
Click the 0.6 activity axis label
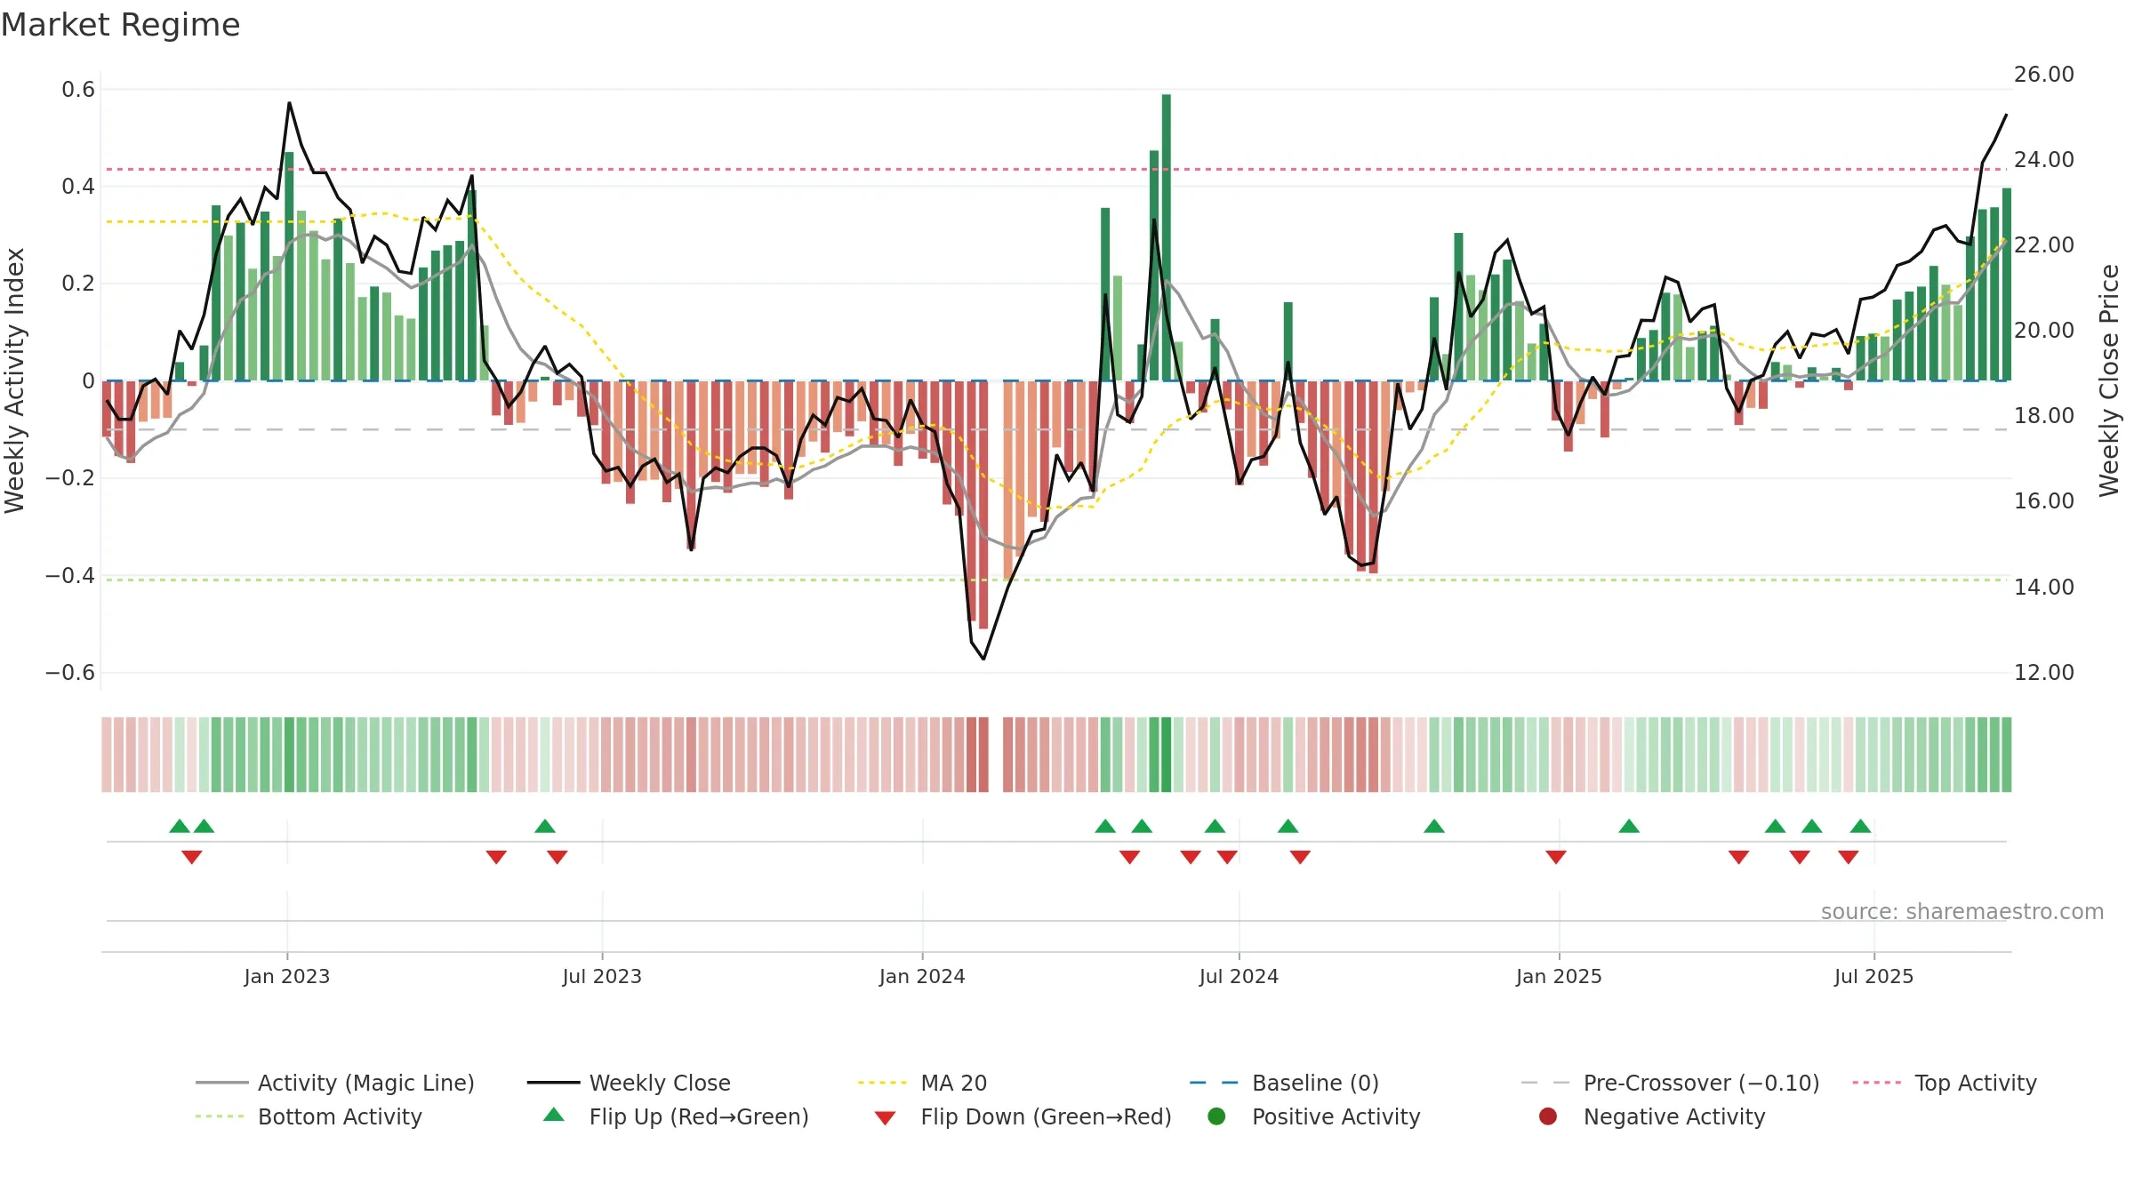click(x=78, y=90)
